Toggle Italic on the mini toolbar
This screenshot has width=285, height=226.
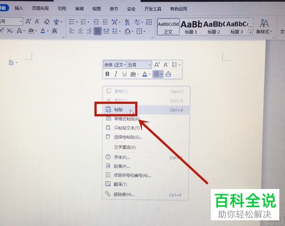(116, 74)
